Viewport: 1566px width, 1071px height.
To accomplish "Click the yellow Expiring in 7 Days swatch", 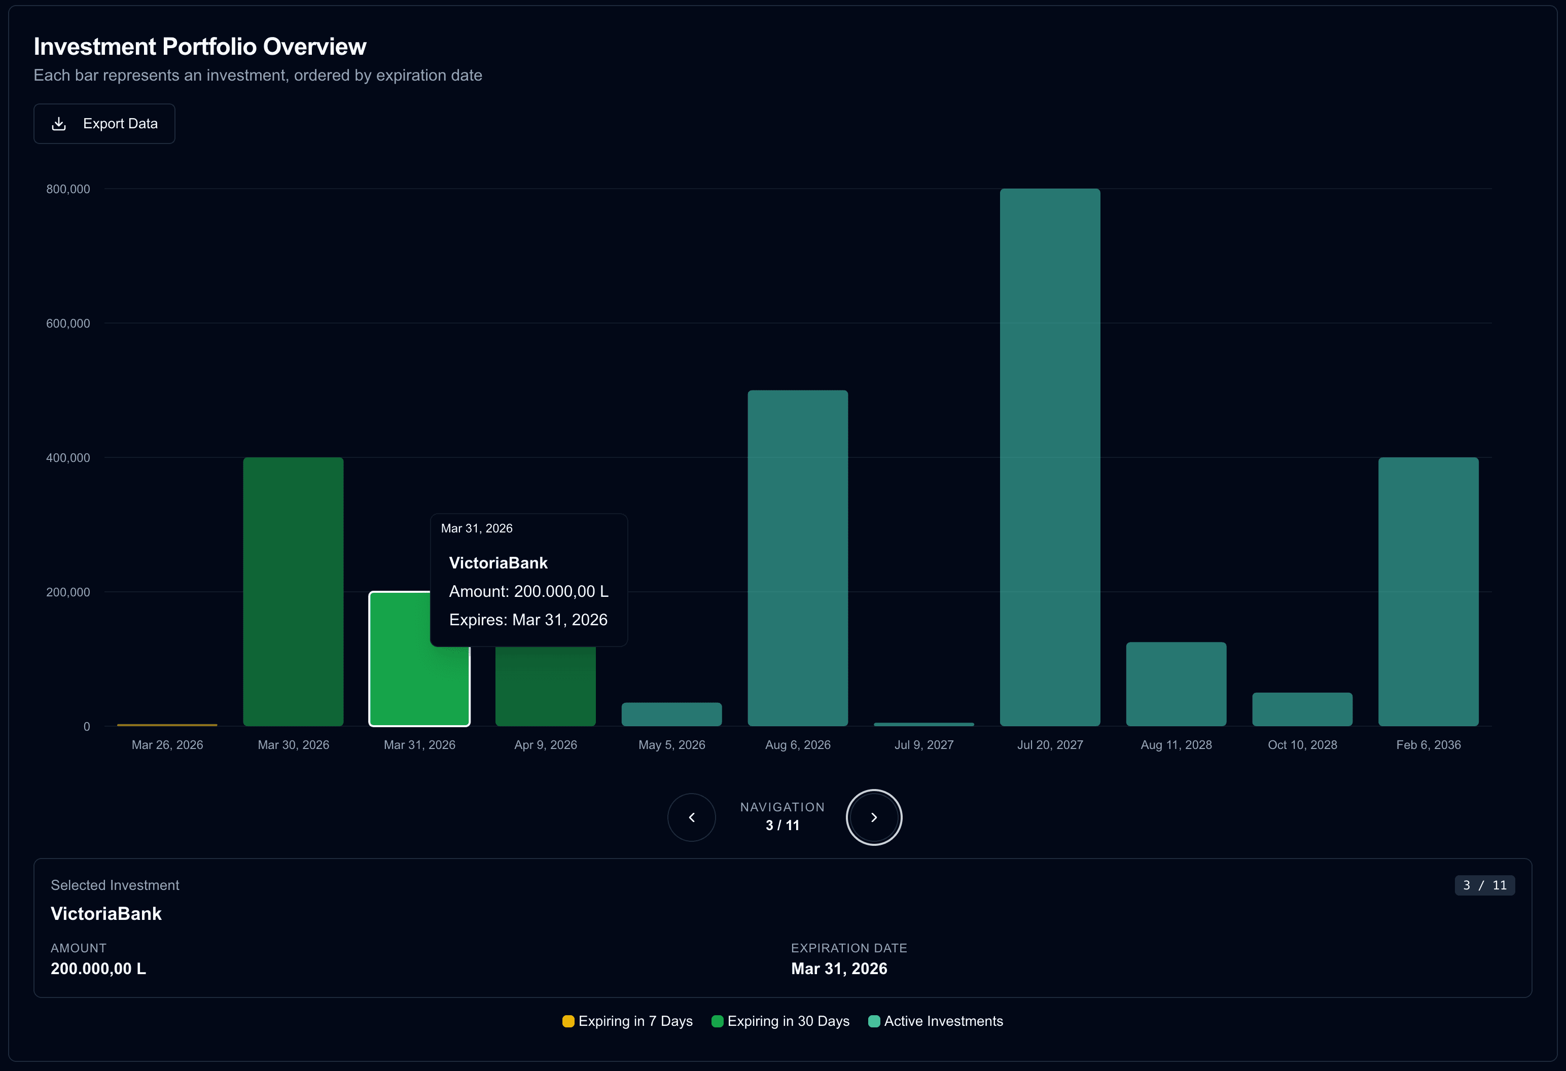I will (x=568, y=1021).
